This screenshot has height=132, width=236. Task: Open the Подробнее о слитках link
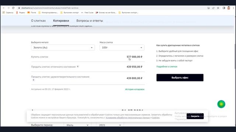click(x=167, y=67)
